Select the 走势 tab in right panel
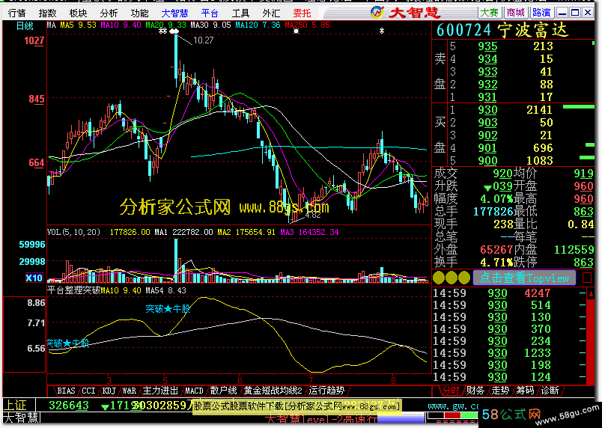Viewport: 602px width, 428px height. point(500,391)
